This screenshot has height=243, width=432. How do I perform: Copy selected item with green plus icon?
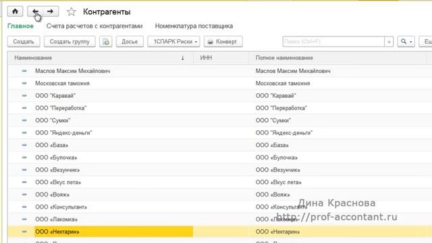(x=106, y=42)
